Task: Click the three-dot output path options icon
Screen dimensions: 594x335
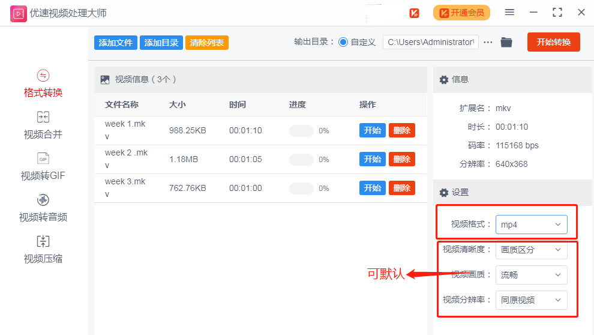Action: click(488, 42)
